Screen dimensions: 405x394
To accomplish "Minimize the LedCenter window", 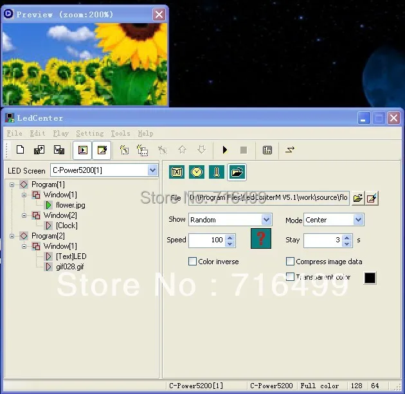I will click(364, 118).
